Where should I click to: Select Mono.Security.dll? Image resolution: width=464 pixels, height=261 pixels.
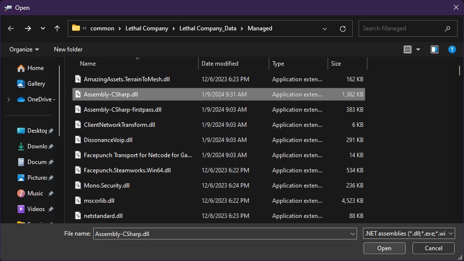tap(219, 186)
